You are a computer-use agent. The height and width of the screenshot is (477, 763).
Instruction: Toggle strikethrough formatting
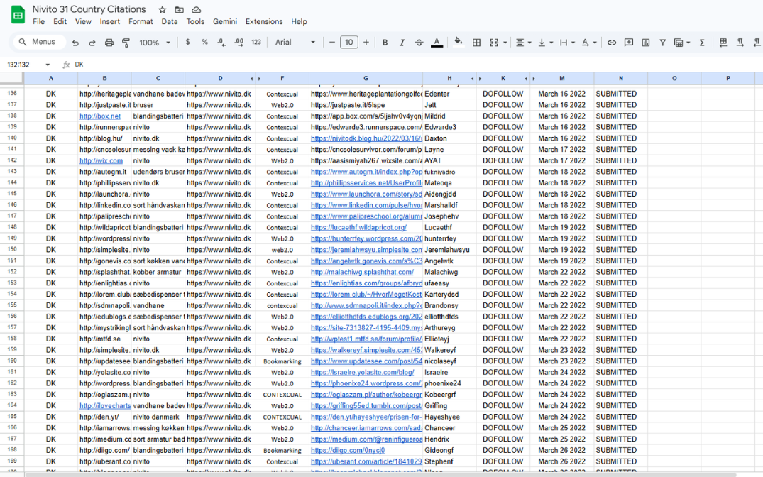419,43
